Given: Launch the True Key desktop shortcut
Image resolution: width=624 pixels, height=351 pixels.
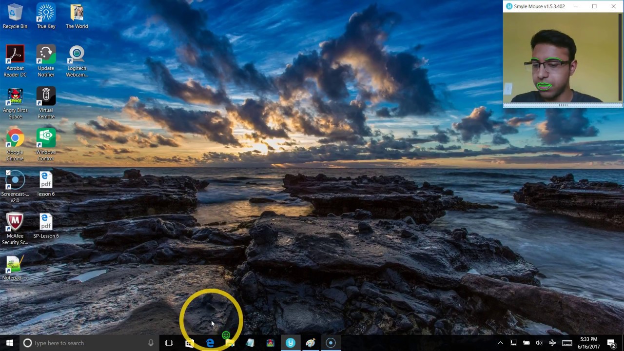Looking at the screenshot, I should [x=46, y=17].
